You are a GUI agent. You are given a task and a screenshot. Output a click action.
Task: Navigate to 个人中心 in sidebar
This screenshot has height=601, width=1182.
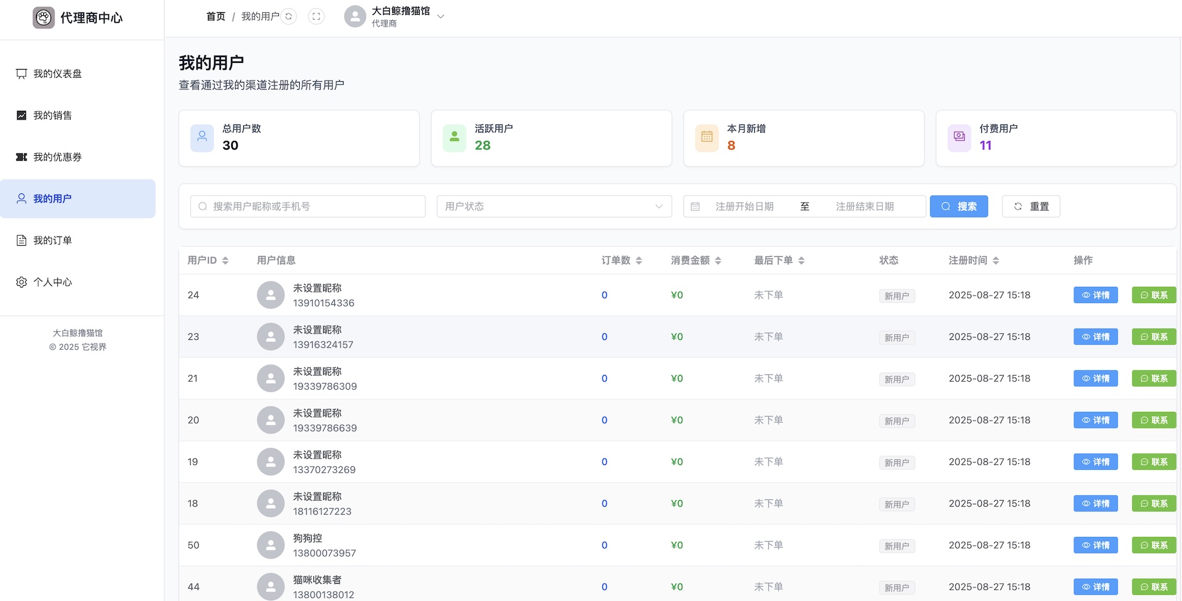[x=52, y=282]
